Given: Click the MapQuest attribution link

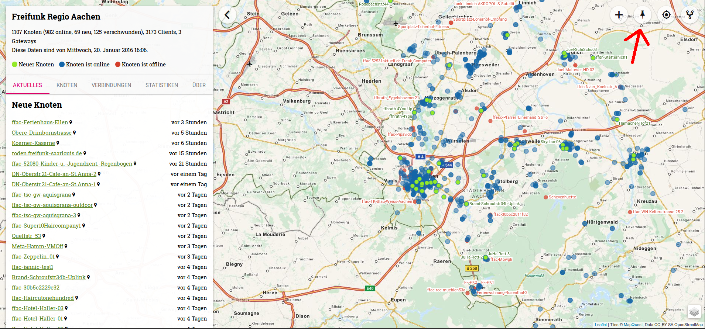Looking at the screenshot, I should tap(633, 325).
